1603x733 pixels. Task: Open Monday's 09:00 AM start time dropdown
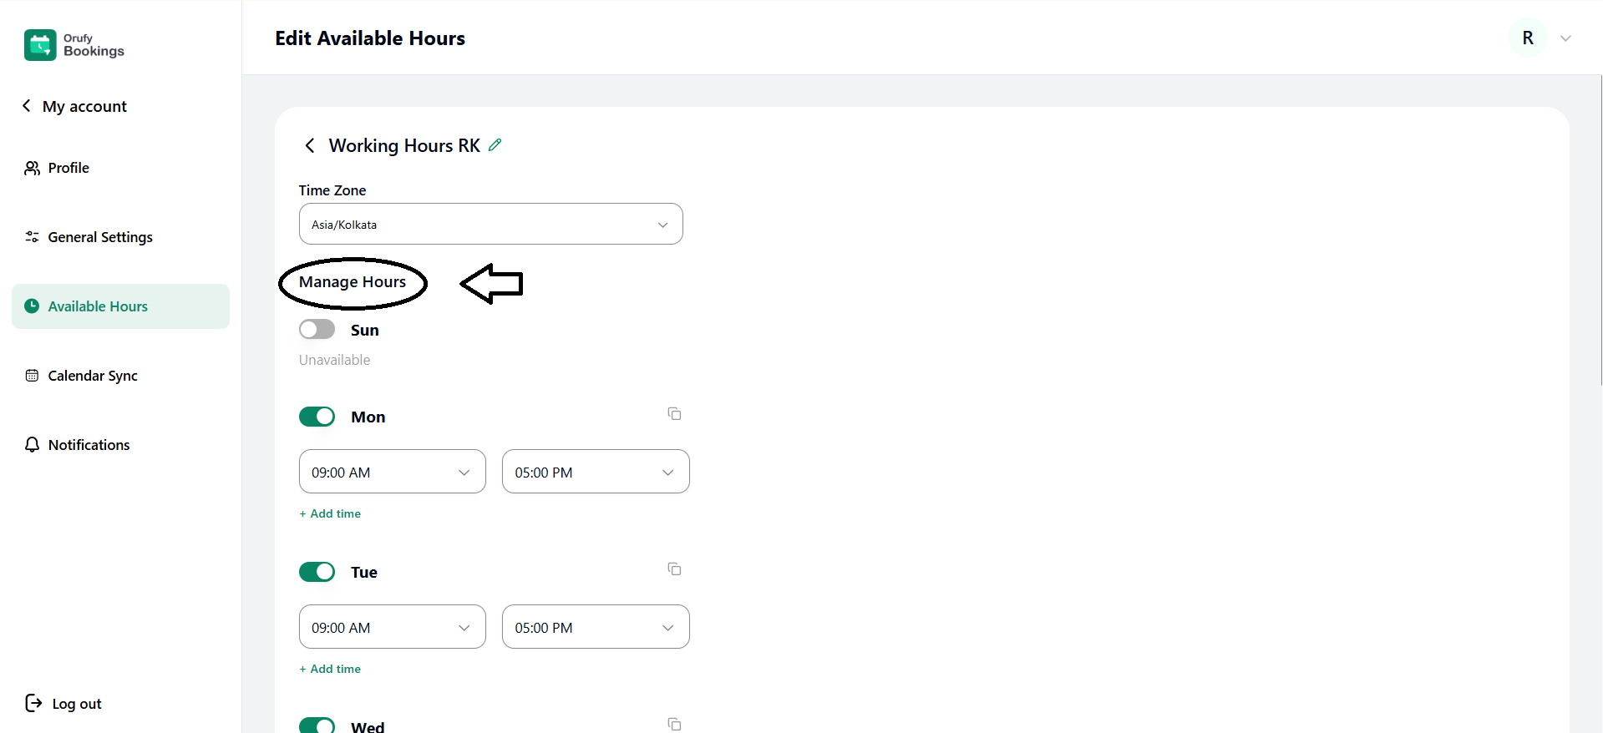pyautogui.click(x=392, y=472)
